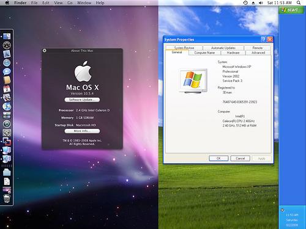This screenshot has height=229, width=306.
Task: Launch Dashboard from the dock
Action: pyautogui.click(x=7, y=45)
